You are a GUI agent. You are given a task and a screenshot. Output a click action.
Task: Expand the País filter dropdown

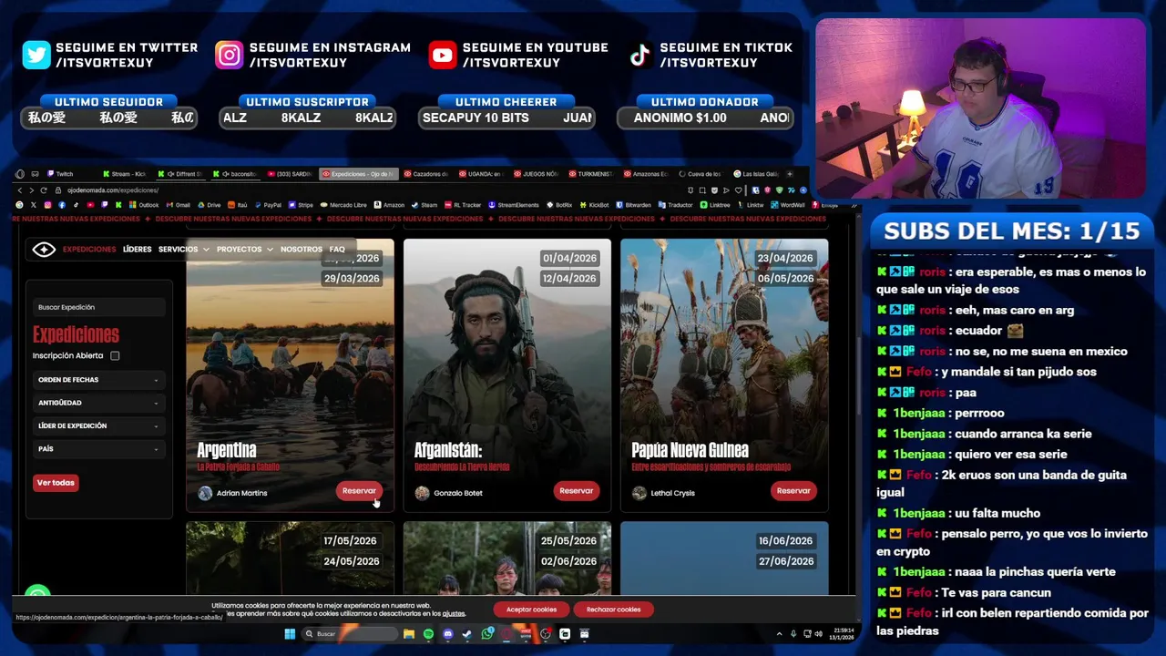(x=98, y=449)
